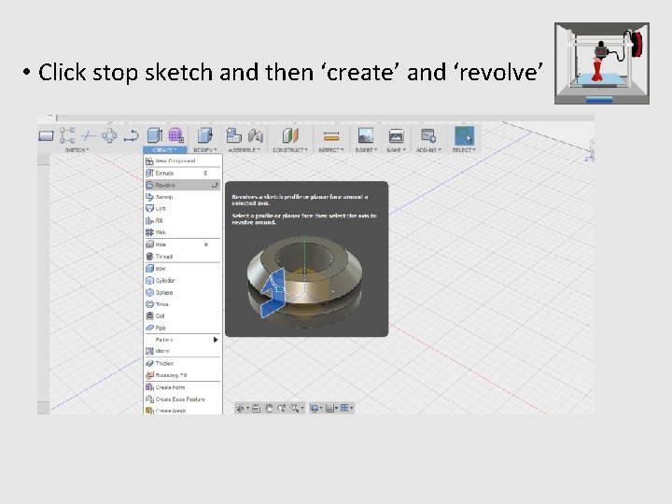The width and height of the screenshot is (672, 504).
Task: Click the 3D printer thumbnail image
Action: pos(602,63)
